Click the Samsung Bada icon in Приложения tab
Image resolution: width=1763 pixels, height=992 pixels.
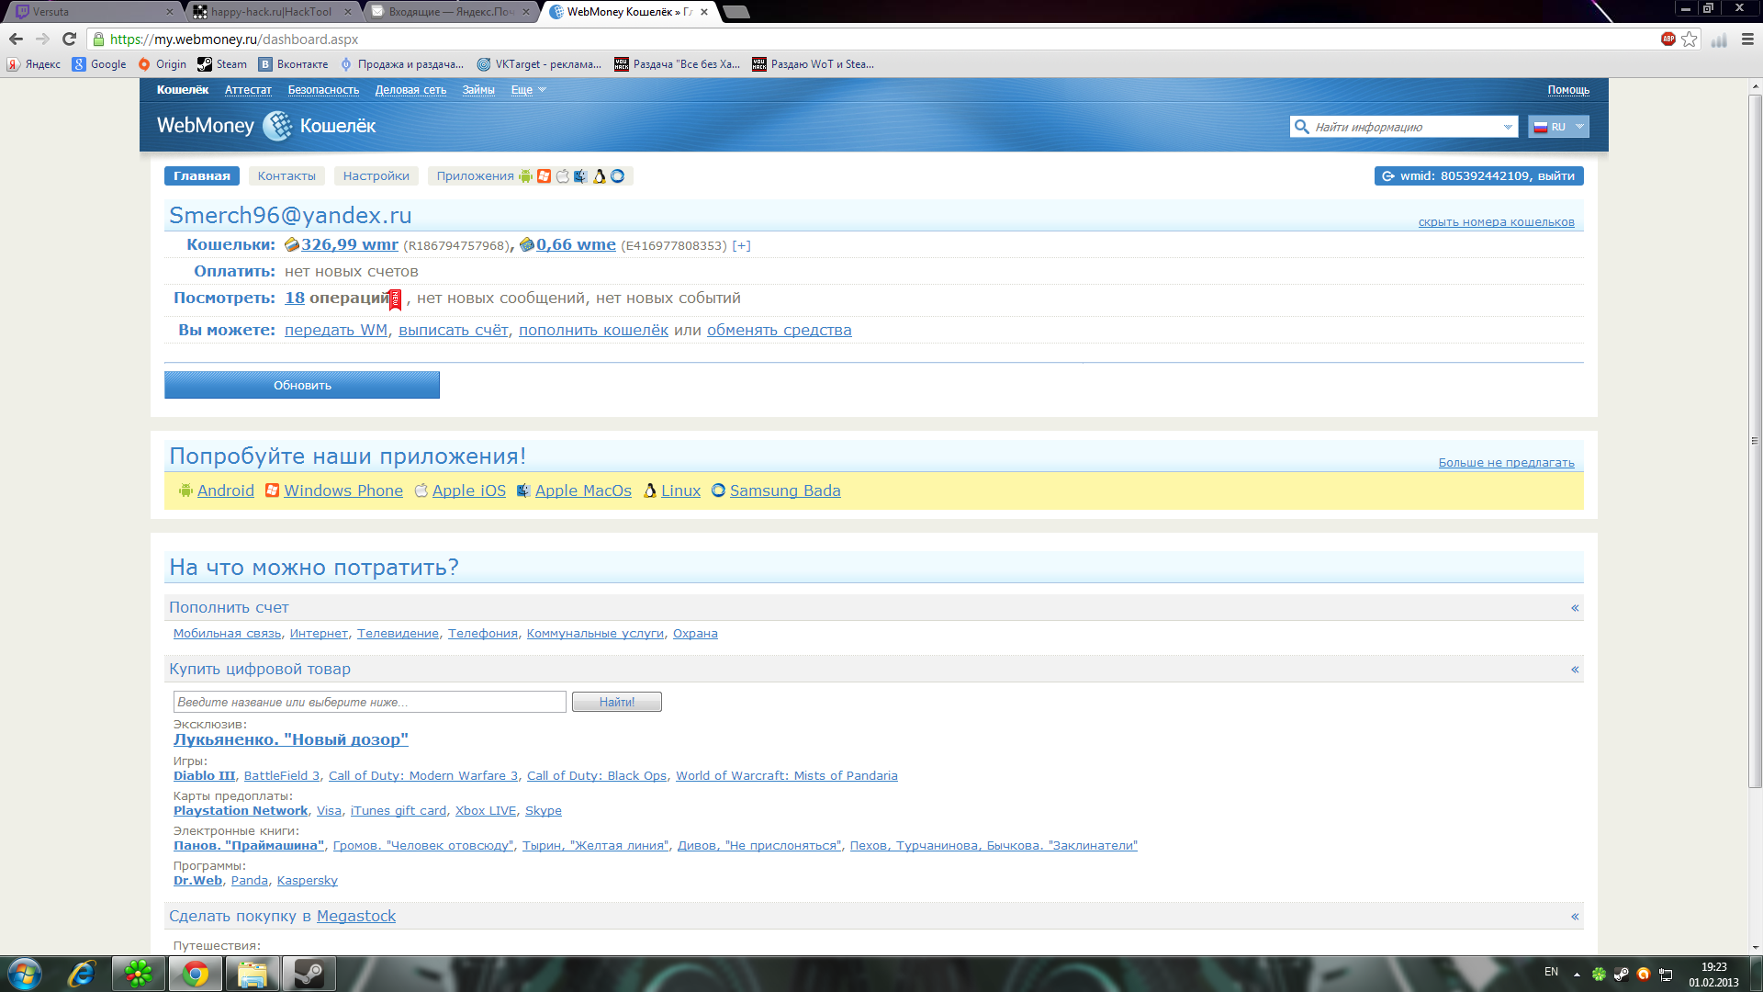(x=617, y=176)
